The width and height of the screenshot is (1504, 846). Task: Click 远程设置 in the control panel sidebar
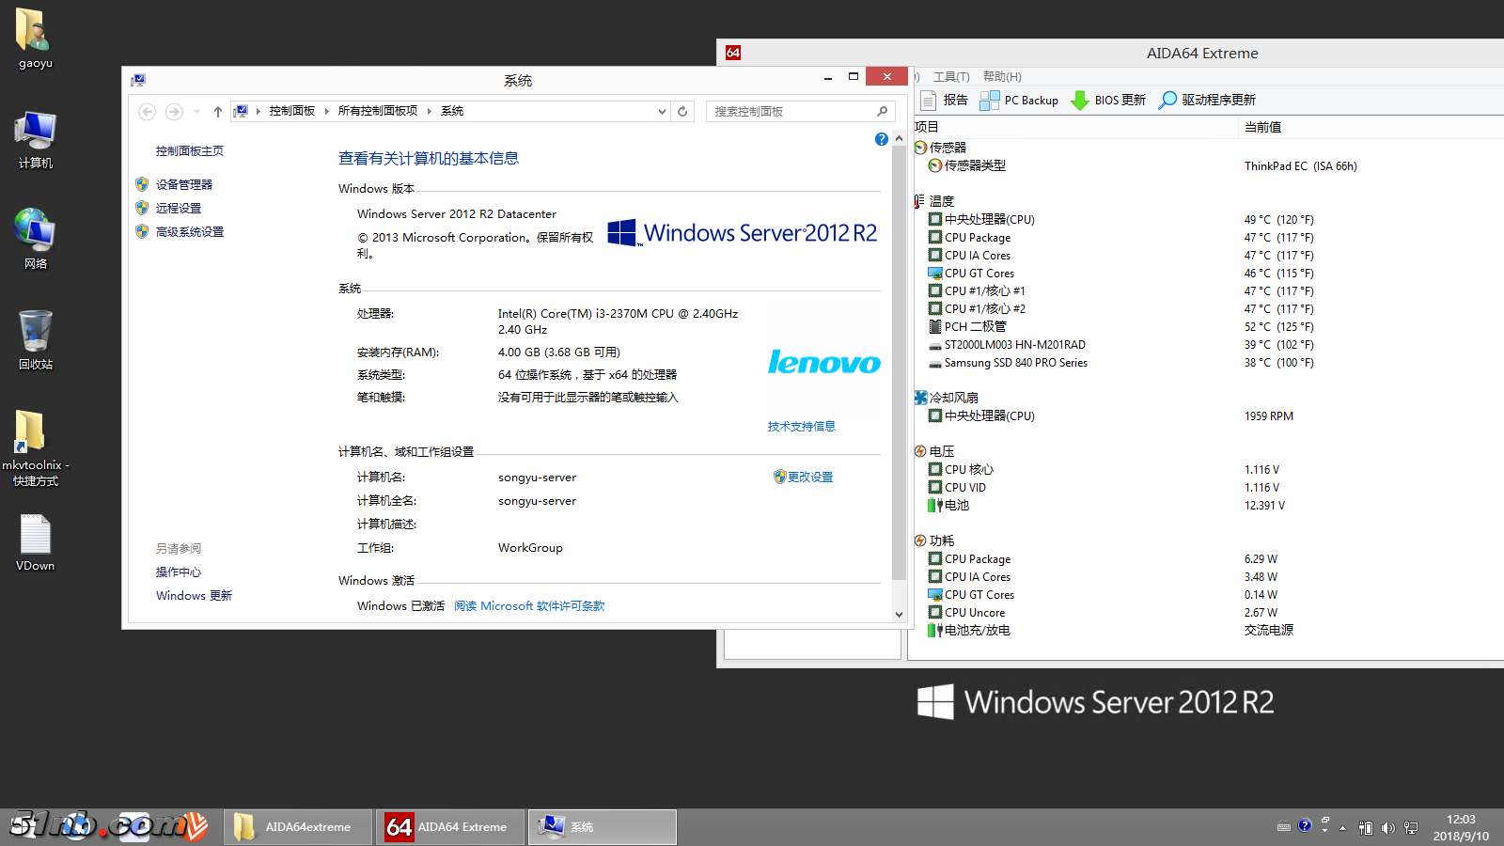point(178,208)
